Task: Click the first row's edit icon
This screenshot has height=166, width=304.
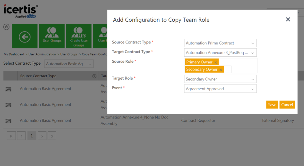Action: 9,89
